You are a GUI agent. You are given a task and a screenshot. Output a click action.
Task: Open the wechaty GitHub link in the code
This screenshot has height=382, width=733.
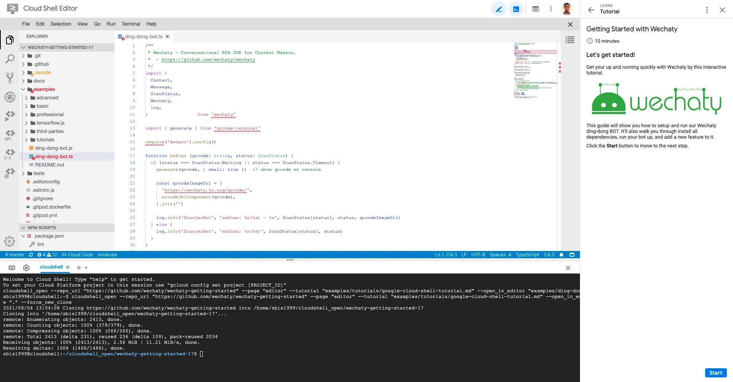pyautogui.click(x=208, y=59)
